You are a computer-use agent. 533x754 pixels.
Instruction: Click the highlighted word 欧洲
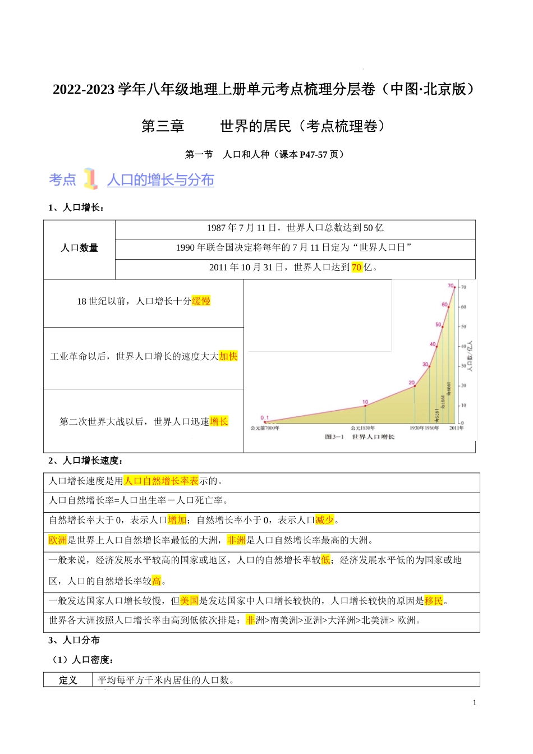point(58,540)
